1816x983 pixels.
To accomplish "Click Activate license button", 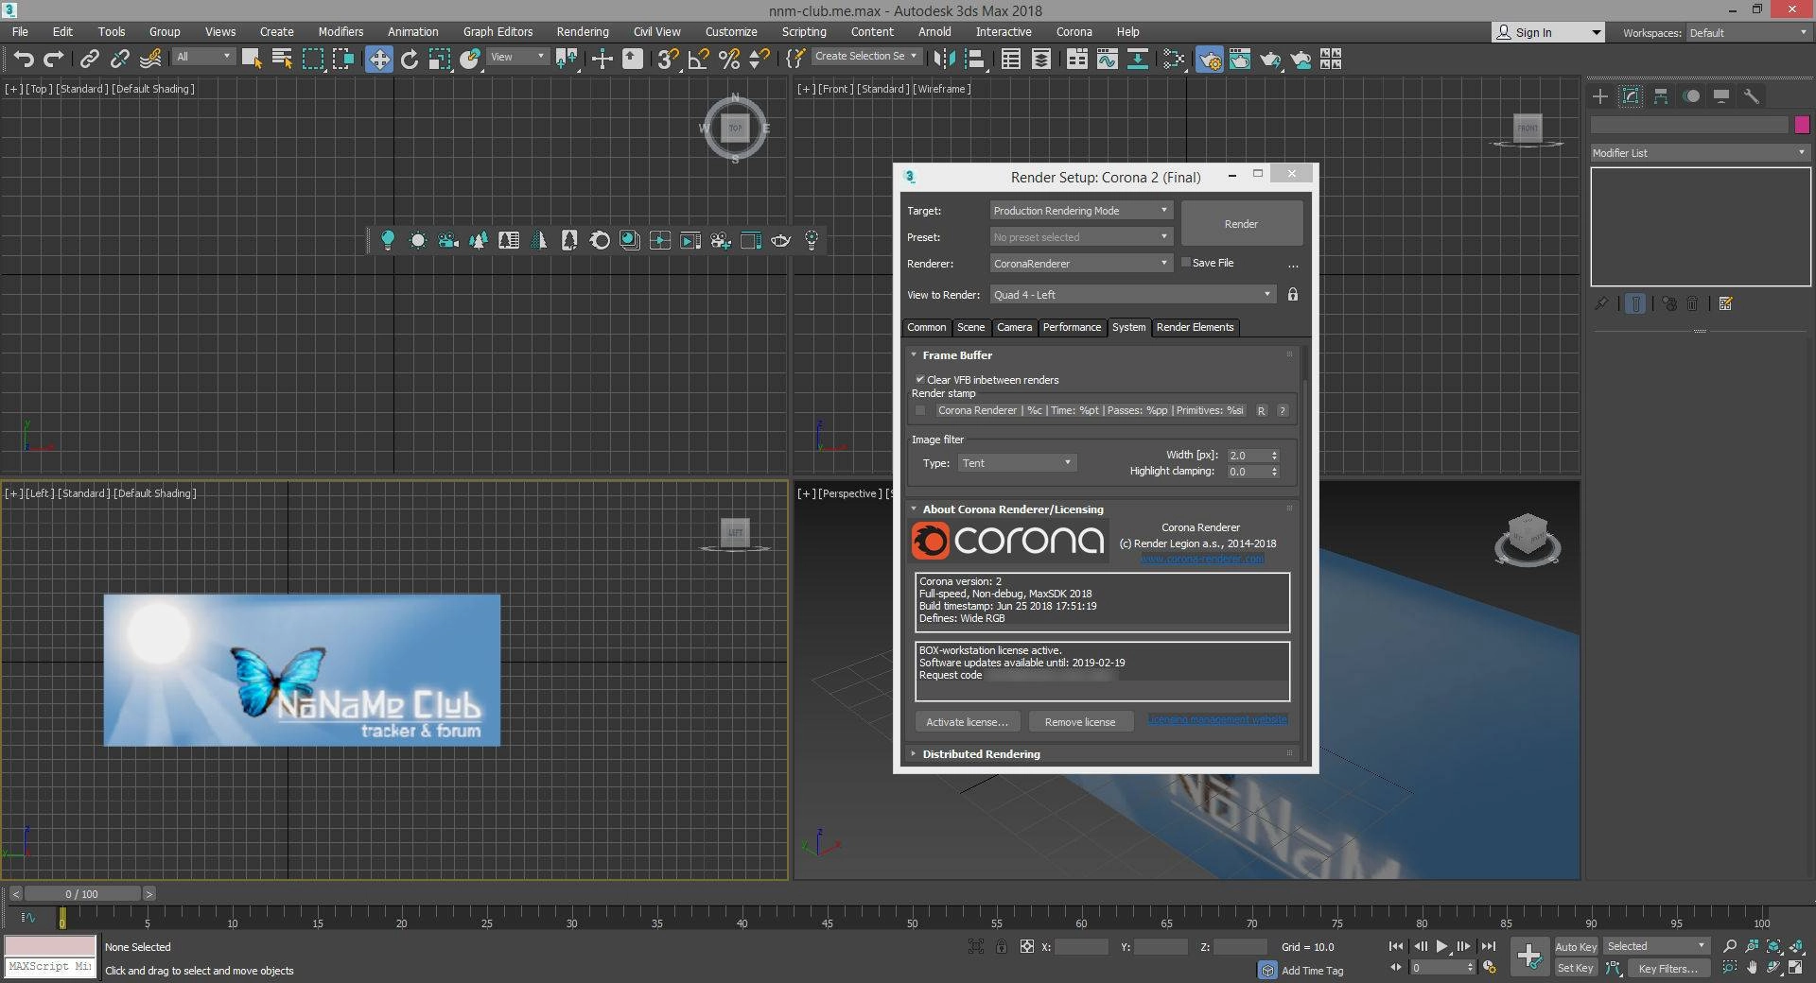I will pyautogui.click(x=967, y=722).
